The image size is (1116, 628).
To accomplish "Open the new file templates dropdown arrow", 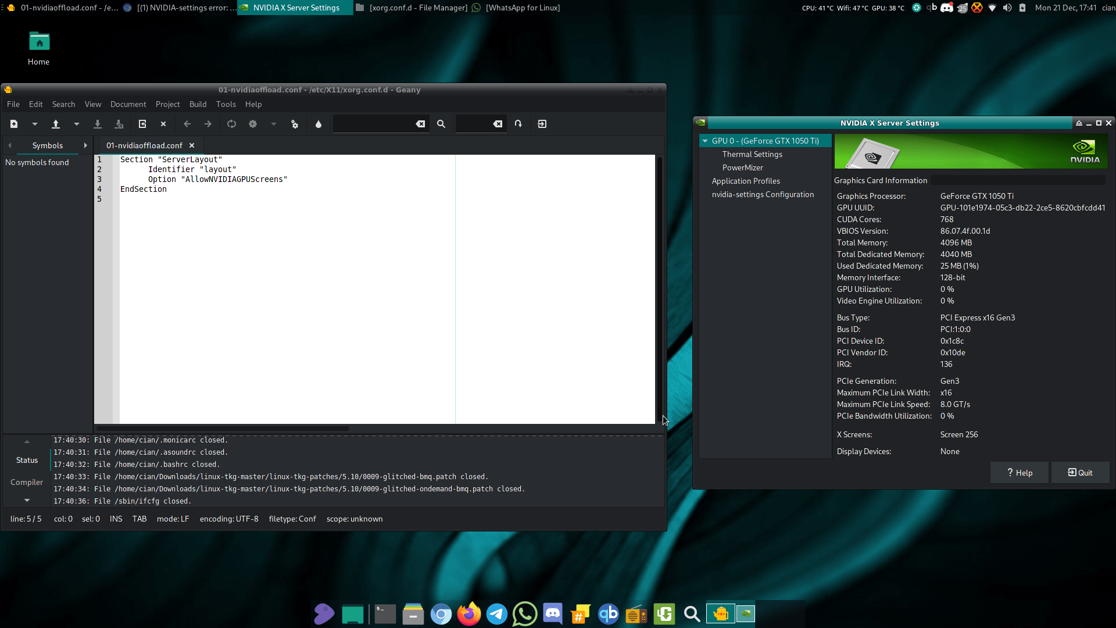I will pos(35,124).
